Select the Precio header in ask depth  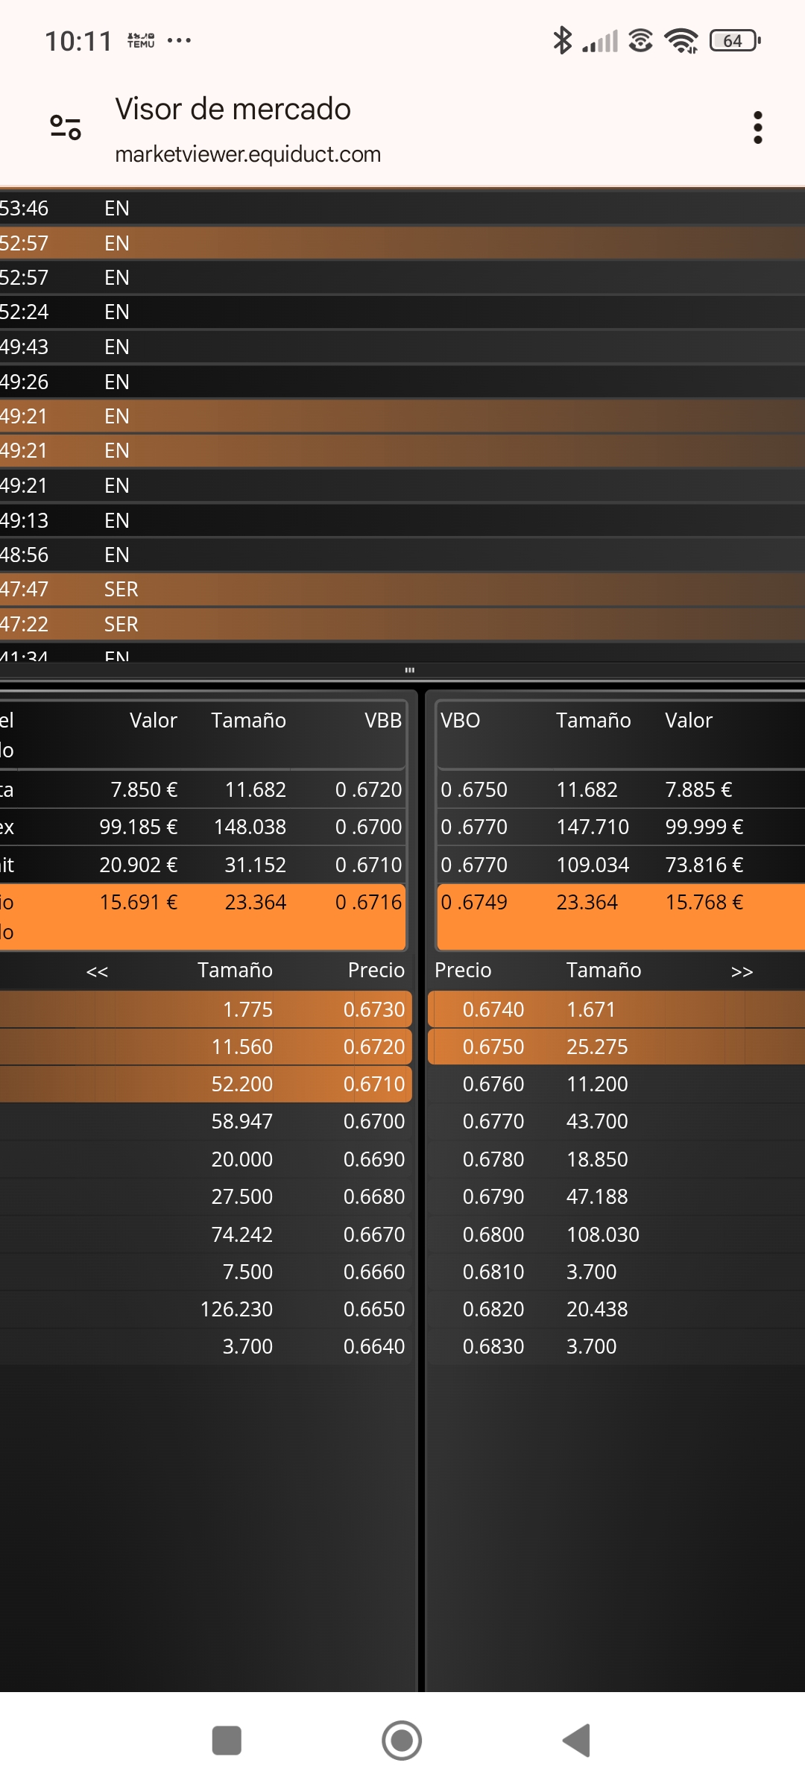coord(463,970)
